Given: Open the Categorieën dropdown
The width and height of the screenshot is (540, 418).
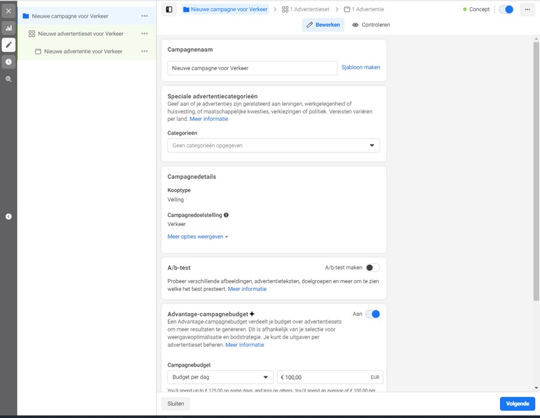Looking at the screenshot, I should [x=273, y=146].
